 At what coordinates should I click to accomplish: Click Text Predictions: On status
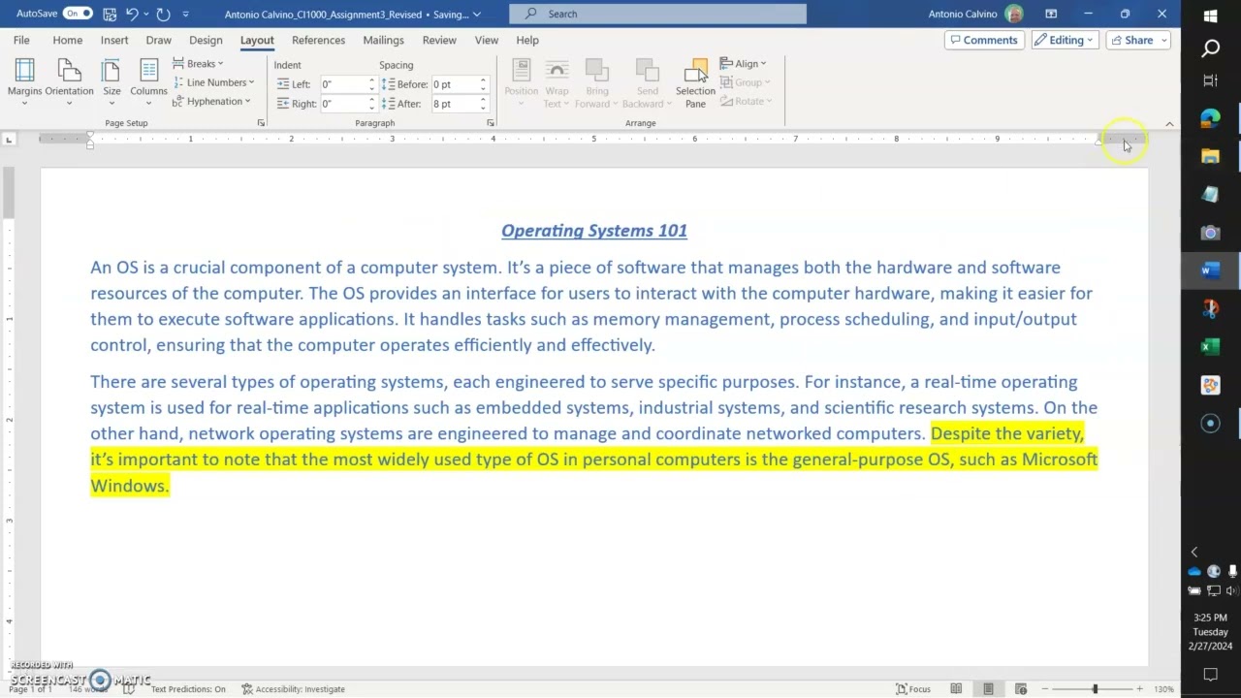[x=188, y=689]
